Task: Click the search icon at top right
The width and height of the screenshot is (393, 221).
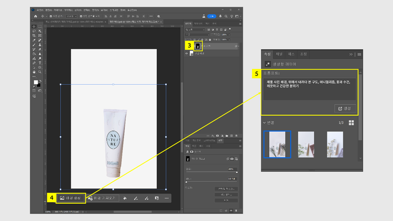Action: pos(225,16)
